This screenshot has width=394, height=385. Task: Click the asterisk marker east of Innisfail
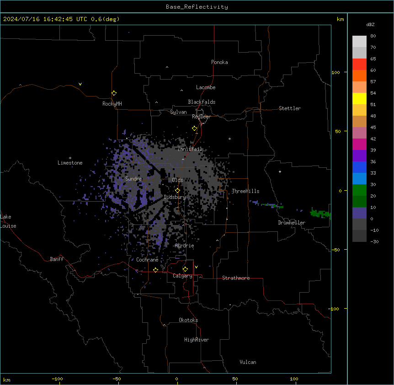[229, 139]
